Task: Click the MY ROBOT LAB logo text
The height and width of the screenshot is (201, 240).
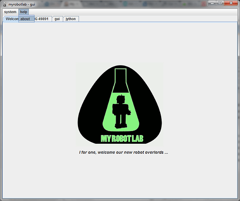Action: pyautogui.click(x=122, y=139)
